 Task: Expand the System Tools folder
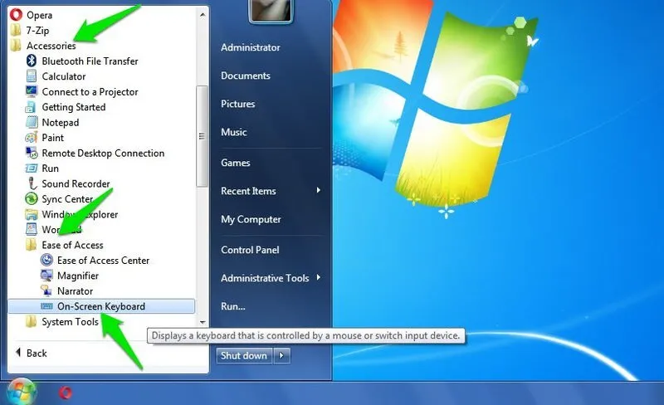[70, 322]
